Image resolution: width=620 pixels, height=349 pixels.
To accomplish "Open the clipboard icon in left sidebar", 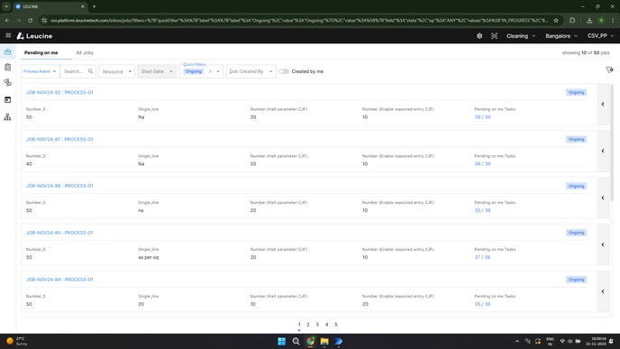I will pyautogui.click(x=7, y=68).
